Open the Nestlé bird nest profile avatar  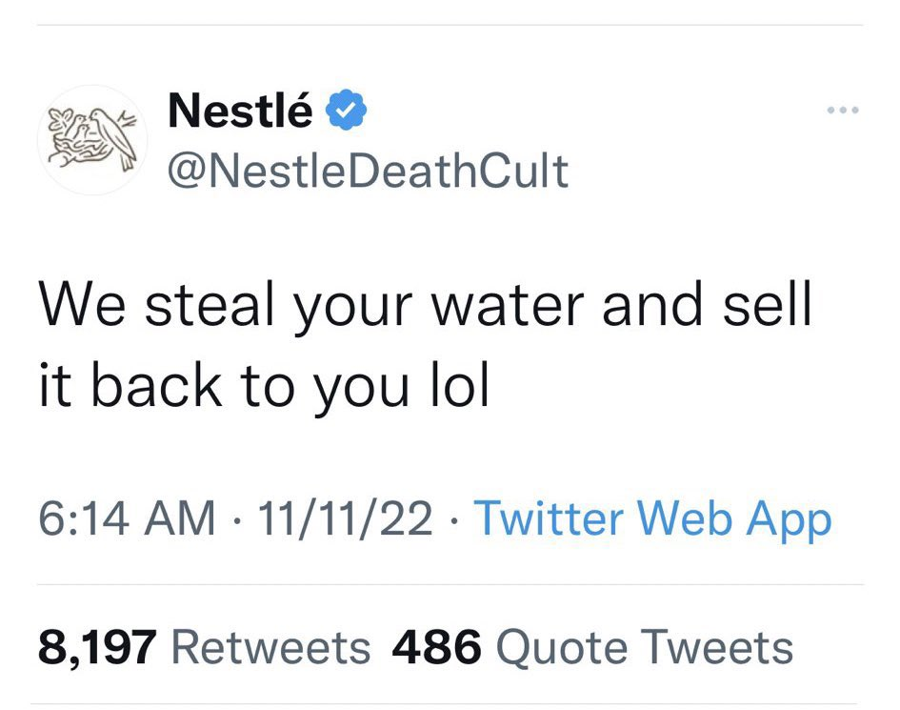click(x=92, y=139)
